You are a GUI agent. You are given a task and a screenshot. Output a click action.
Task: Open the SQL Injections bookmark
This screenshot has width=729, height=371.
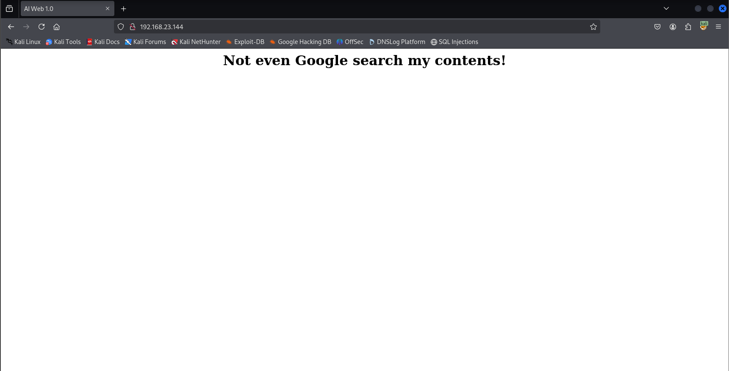(x=455, y=42)
